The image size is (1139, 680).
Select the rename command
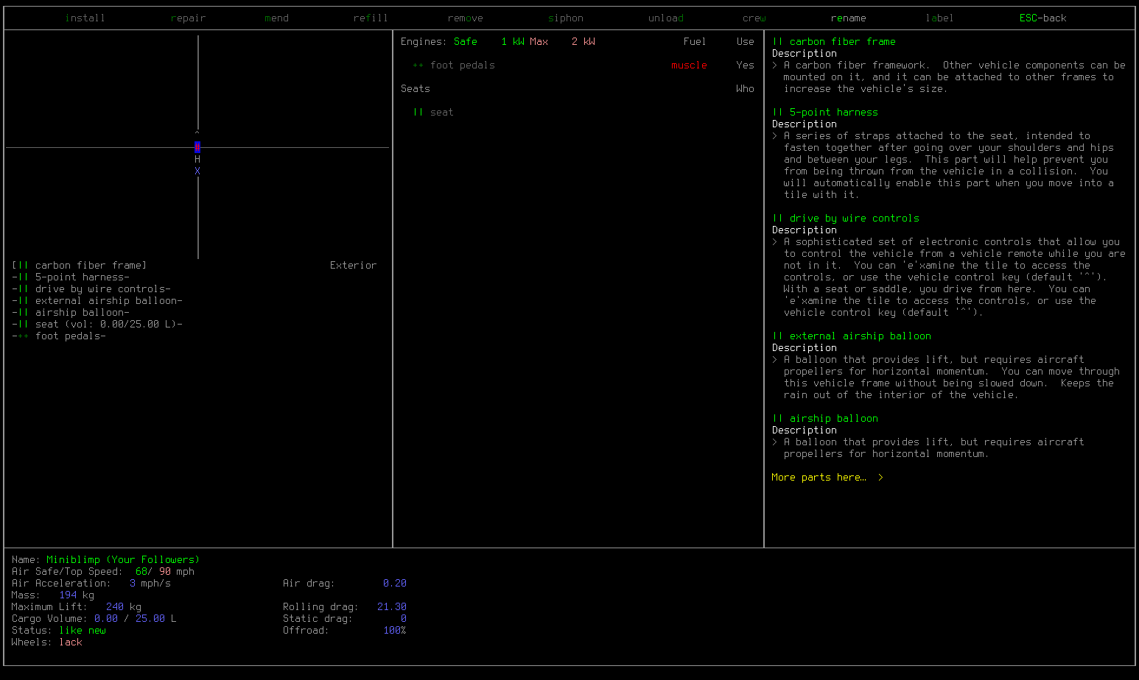point(848,18)
